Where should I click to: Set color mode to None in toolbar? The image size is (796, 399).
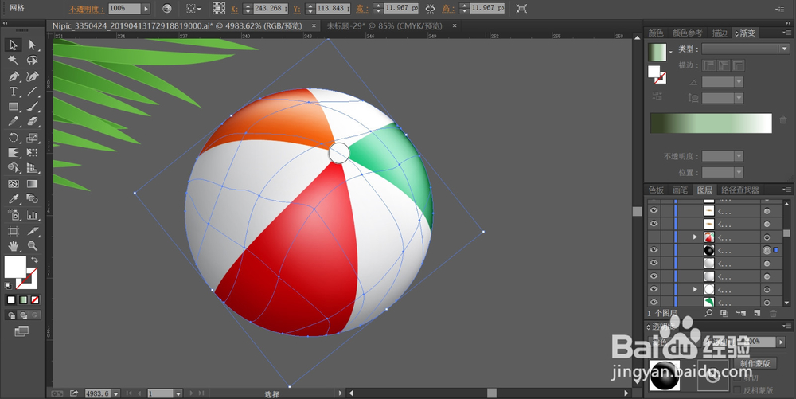coord(35,300)
